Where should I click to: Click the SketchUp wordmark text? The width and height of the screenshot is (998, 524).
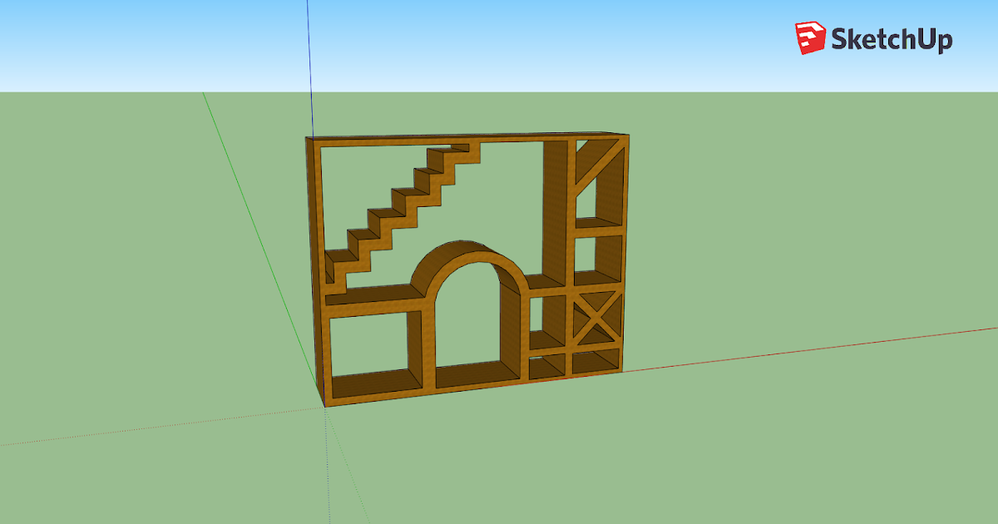point(894,36)
